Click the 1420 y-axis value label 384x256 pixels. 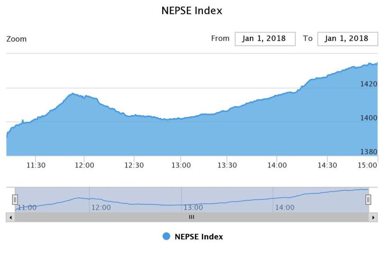(369, 84)
